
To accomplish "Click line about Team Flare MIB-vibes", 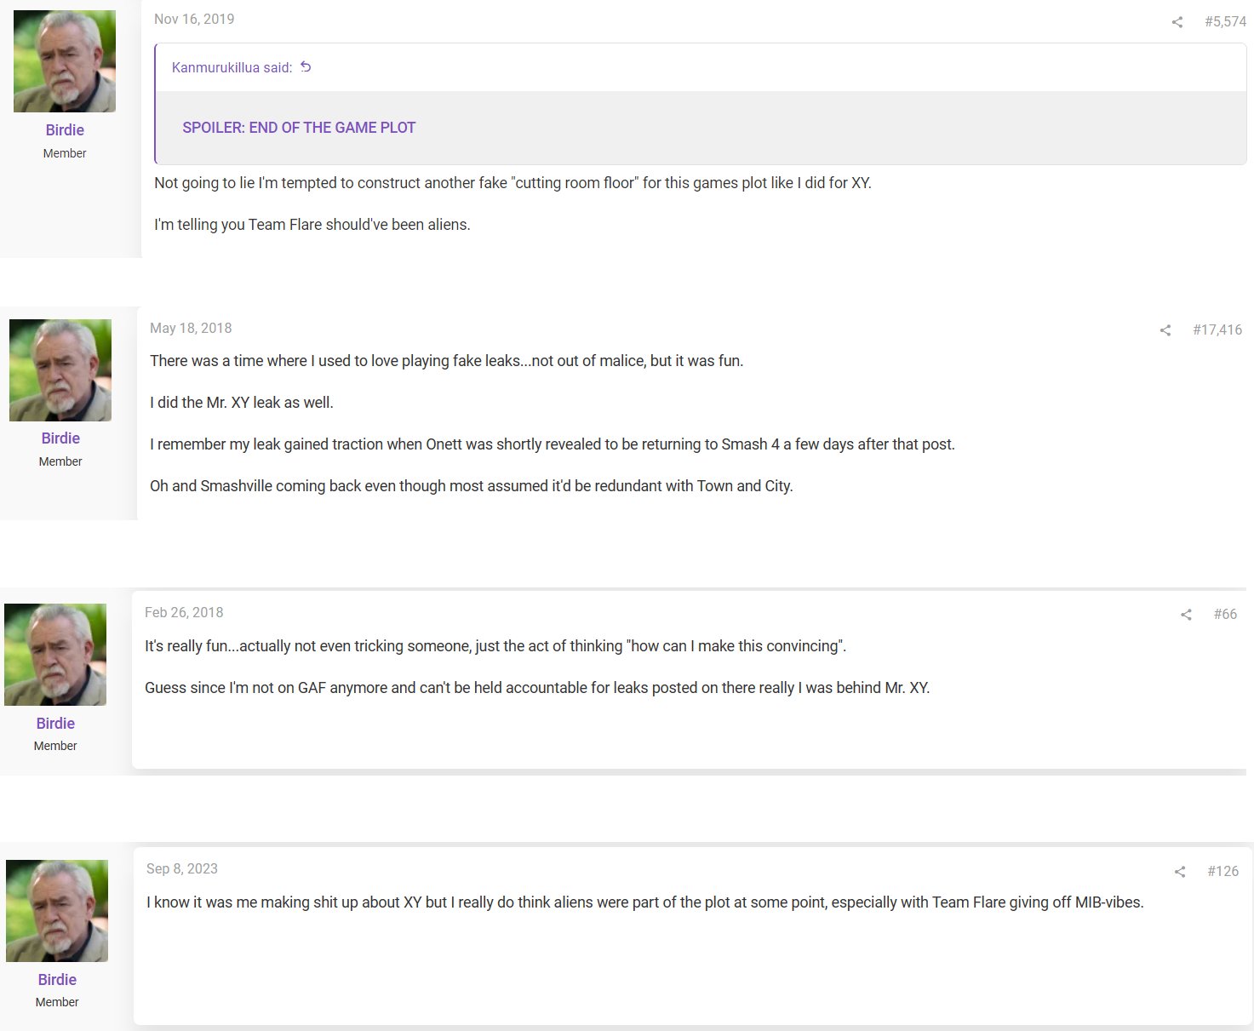I will coord(645,902).
